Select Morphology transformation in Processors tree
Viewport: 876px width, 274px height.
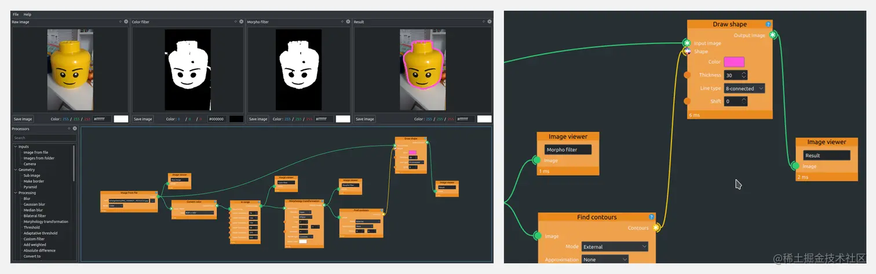point(46,221)
